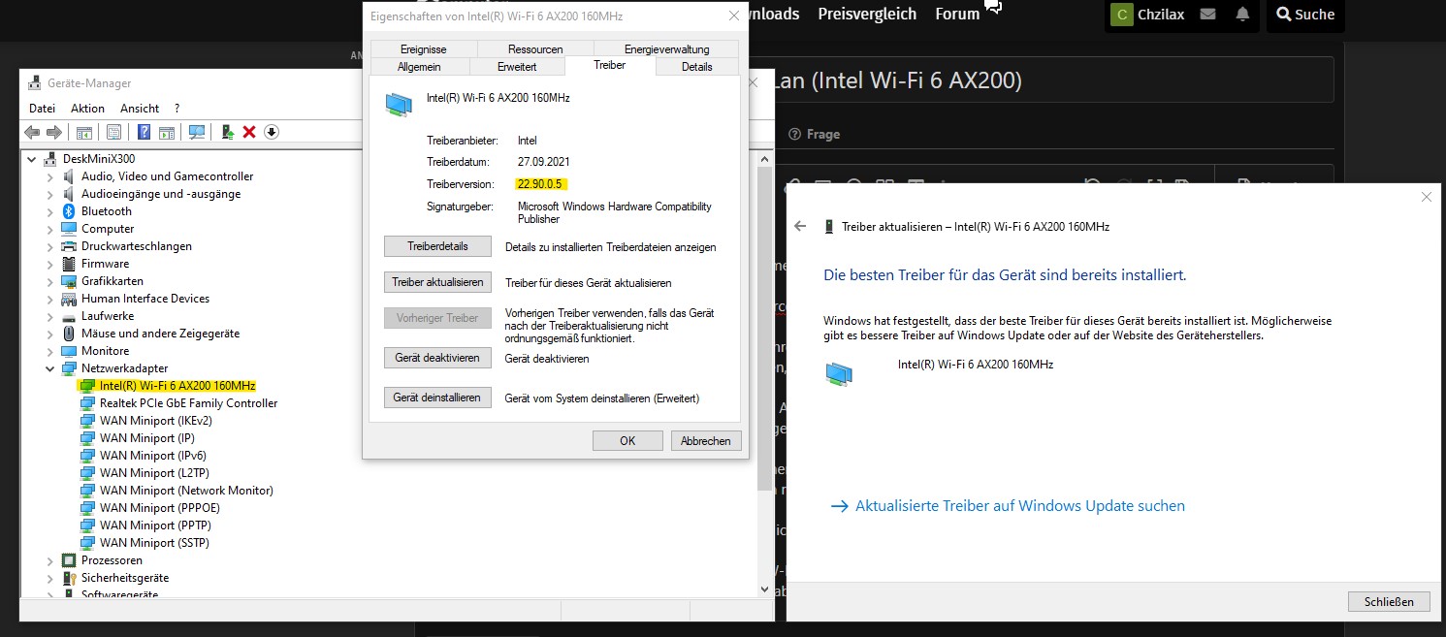Click the properties sheet toolbar icon
This screenshot has height=637, width=1446.
point(114,132)
